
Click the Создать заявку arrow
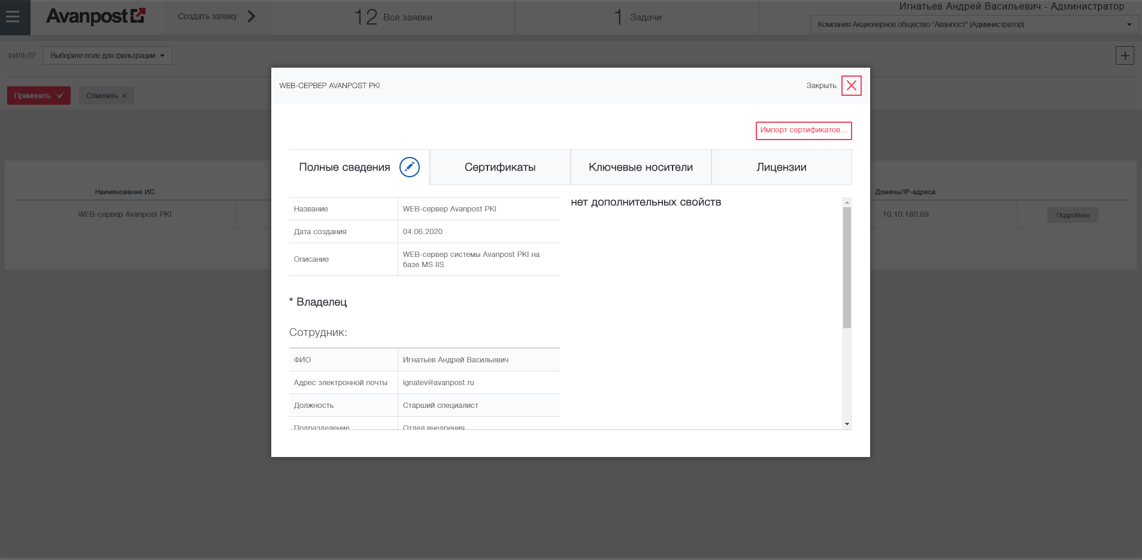pyautogui.click(x=252, y=16)
